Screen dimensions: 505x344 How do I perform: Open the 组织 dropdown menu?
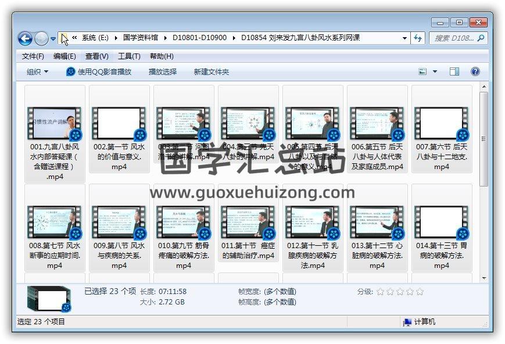(x=37, y=72)
